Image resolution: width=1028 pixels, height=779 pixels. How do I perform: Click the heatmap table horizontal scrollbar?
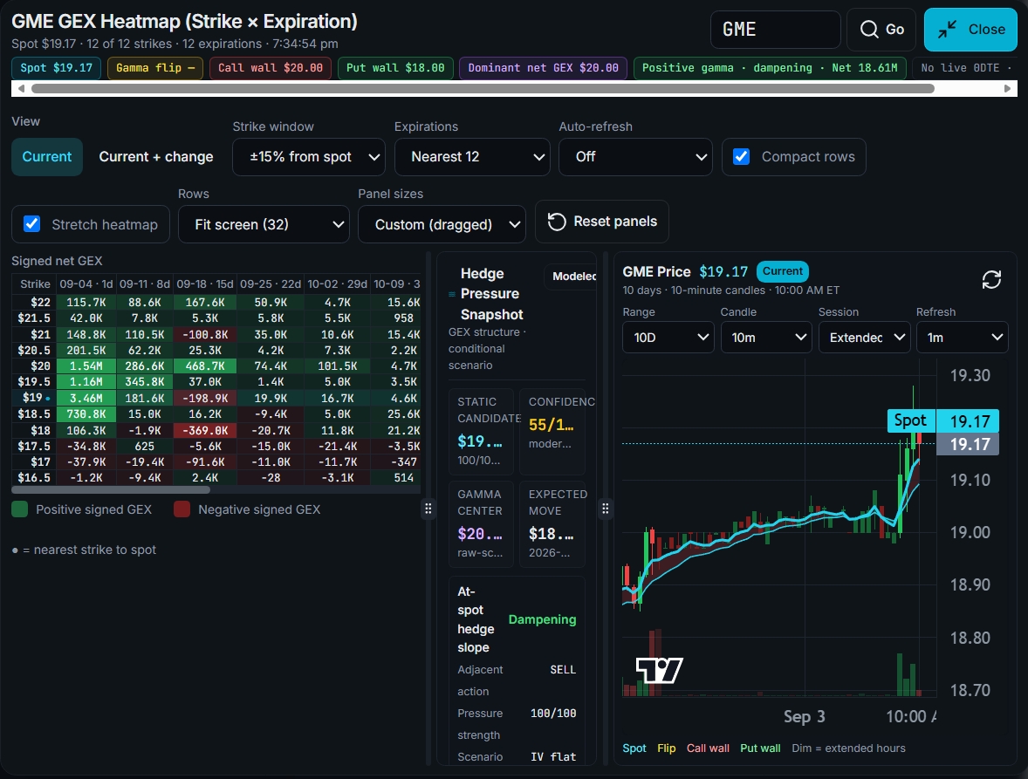pos(111,489)
